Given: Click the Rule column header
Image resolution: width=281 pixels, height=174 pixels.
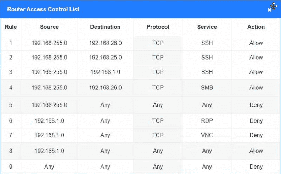Looking at the screenshot, I should 11,27.
